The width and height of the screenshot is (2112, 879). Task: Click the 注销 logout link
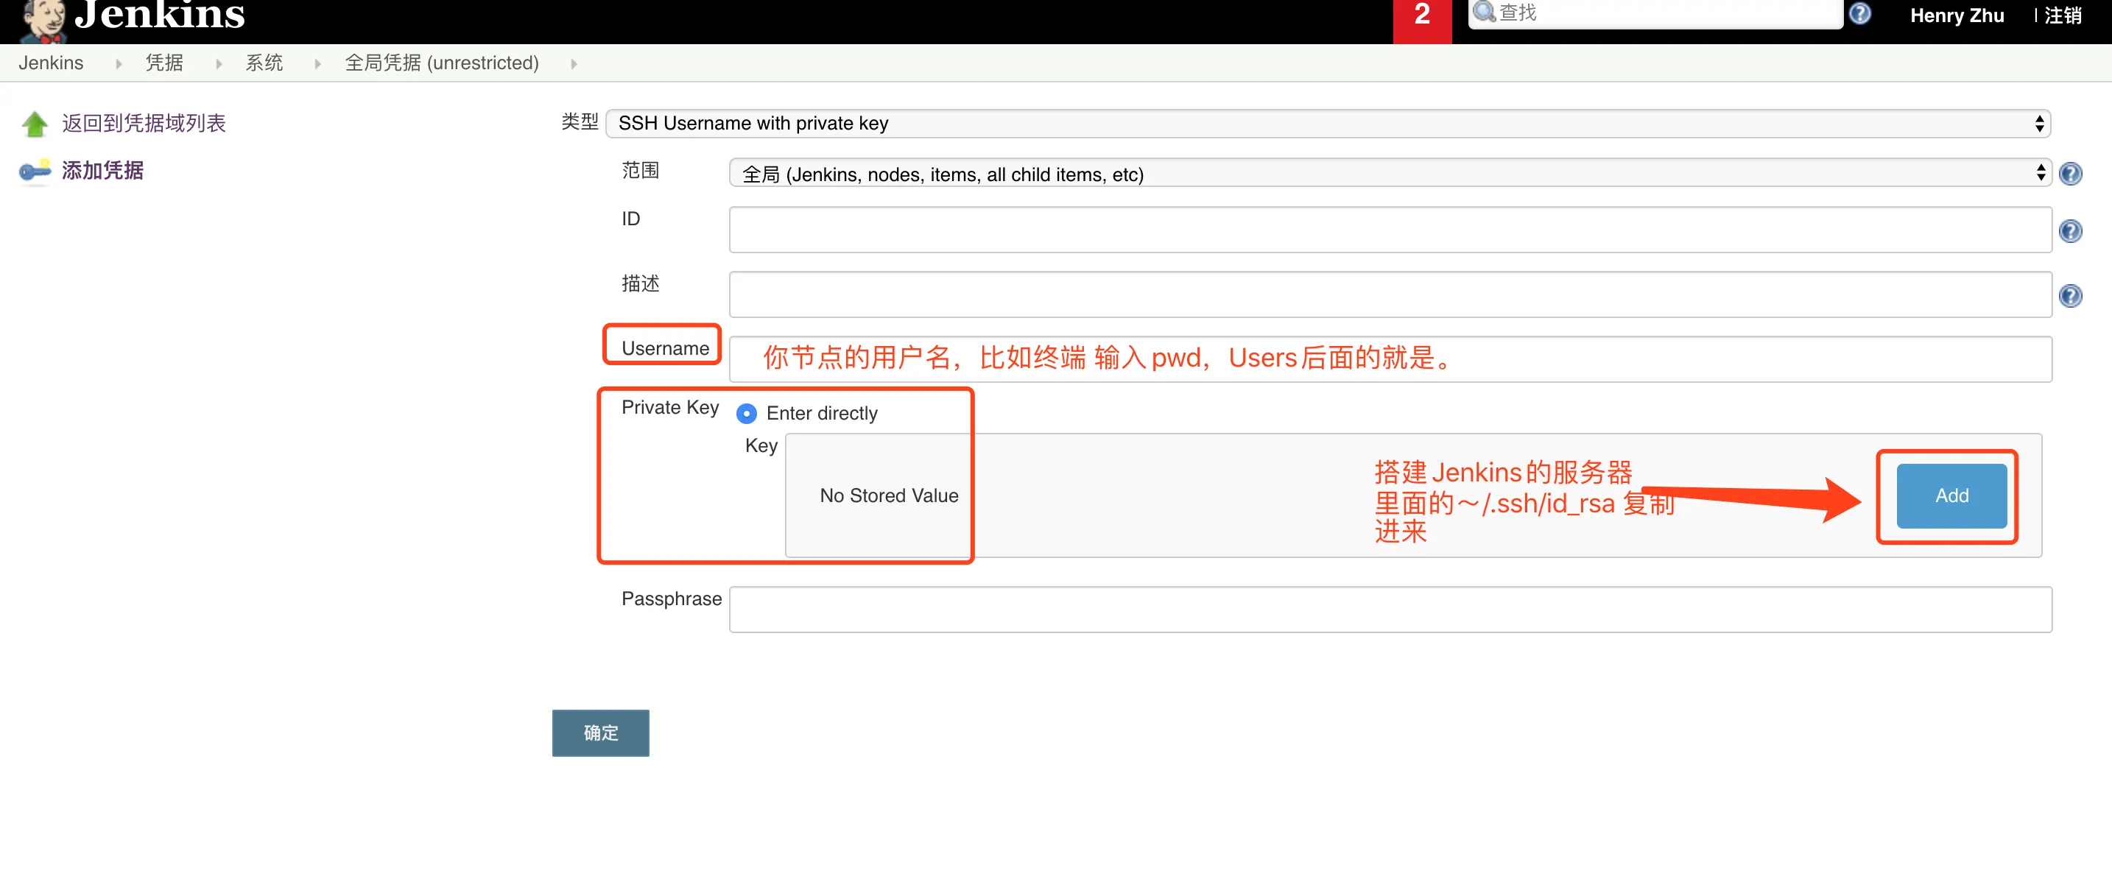click(2062, 15)
